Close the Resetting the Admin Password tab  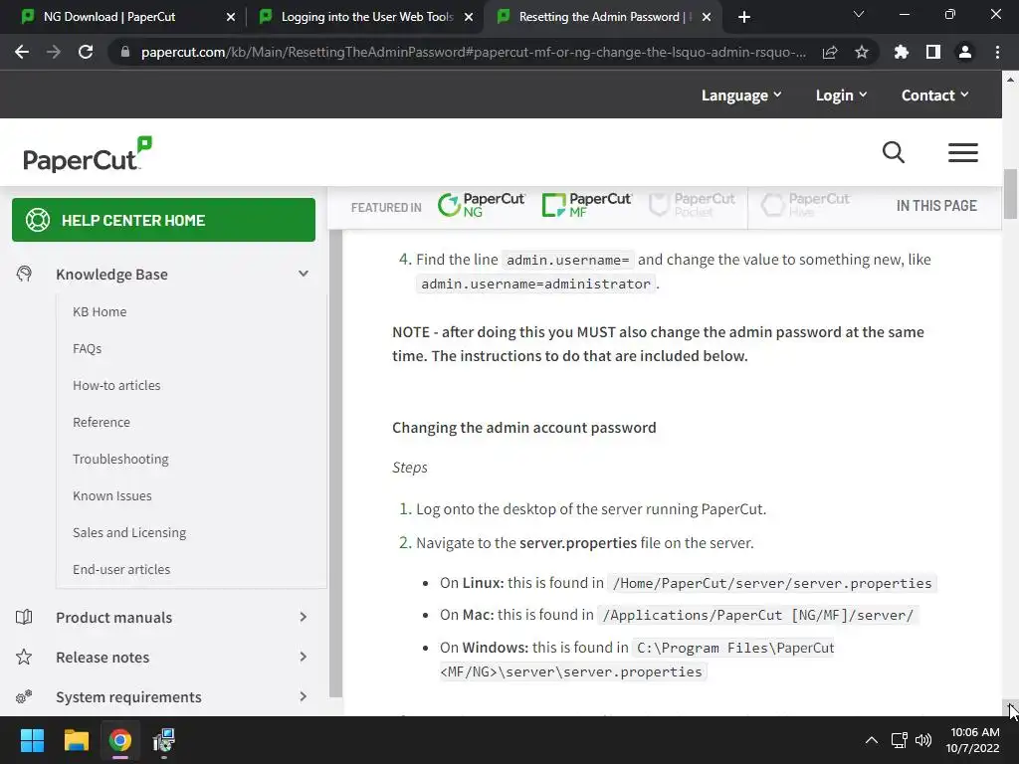(x=708, y=17)
